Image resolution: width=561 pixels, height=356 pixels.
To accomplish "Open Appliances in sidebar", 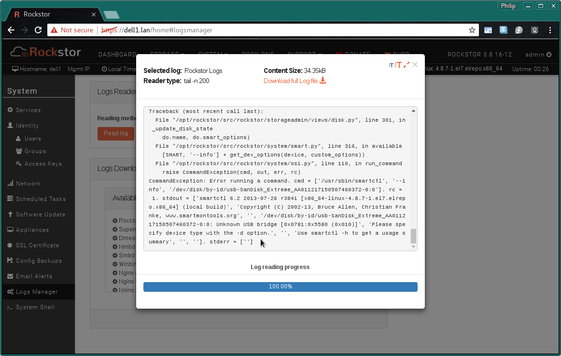I will (28, 230).
